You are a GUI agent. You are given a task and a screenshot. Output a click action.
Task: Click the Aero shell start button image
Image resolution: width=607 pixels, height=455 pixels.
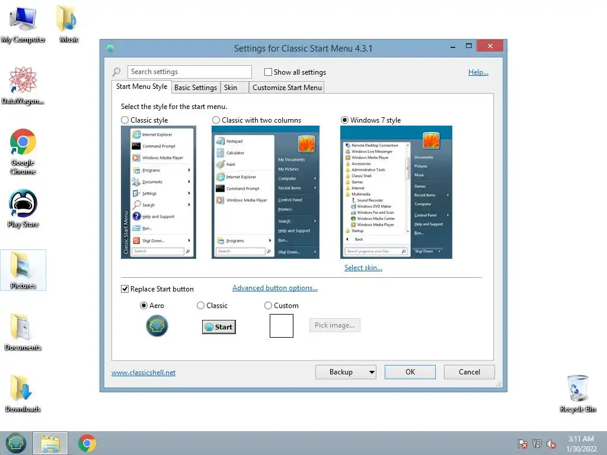click(x=156, y=326)
